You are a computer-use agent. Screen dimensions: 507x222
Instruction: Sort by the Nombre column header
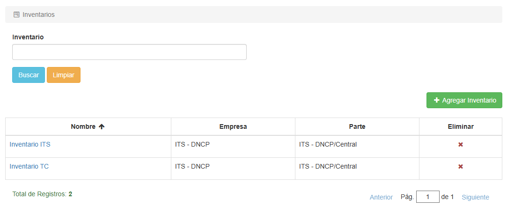coord(83,126)
